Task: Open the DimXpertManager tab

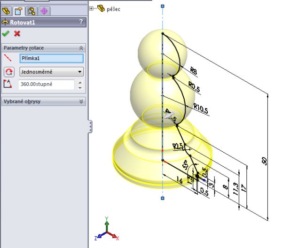Action: (x=44, y=10)
